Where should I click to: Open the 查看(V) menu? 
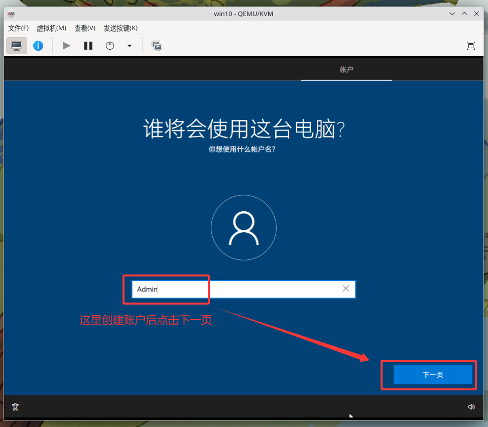(85, 28)
